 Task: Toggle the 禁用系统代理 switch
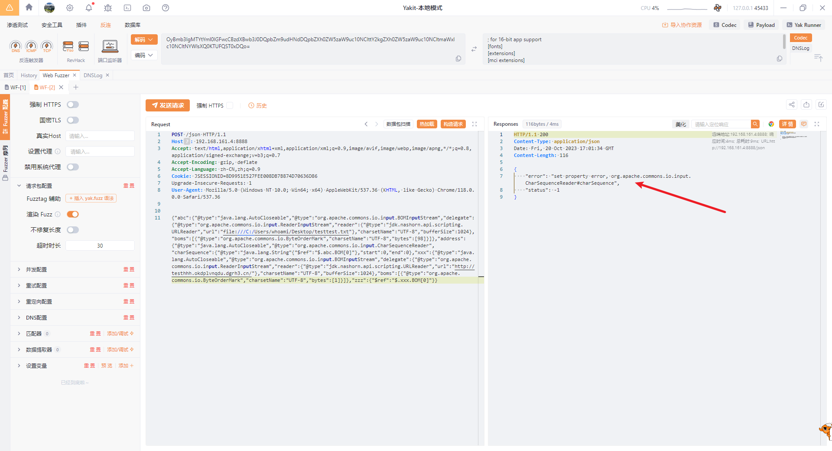[x=73, y=167]
